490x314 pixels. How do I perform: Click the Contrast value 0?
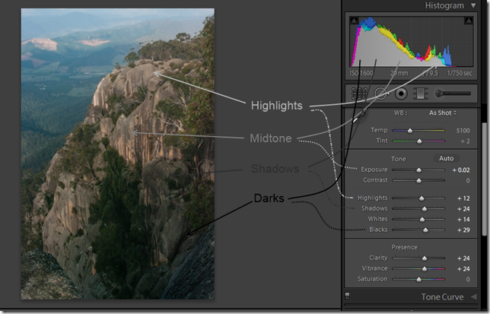(x=468, y=180)
